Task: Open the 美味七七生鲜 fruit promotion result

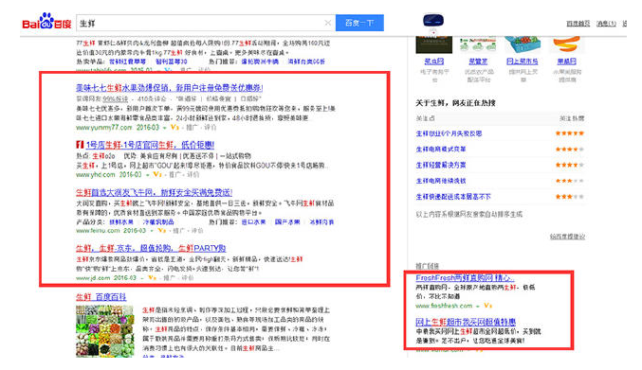Action: click(x=169, y=88)
